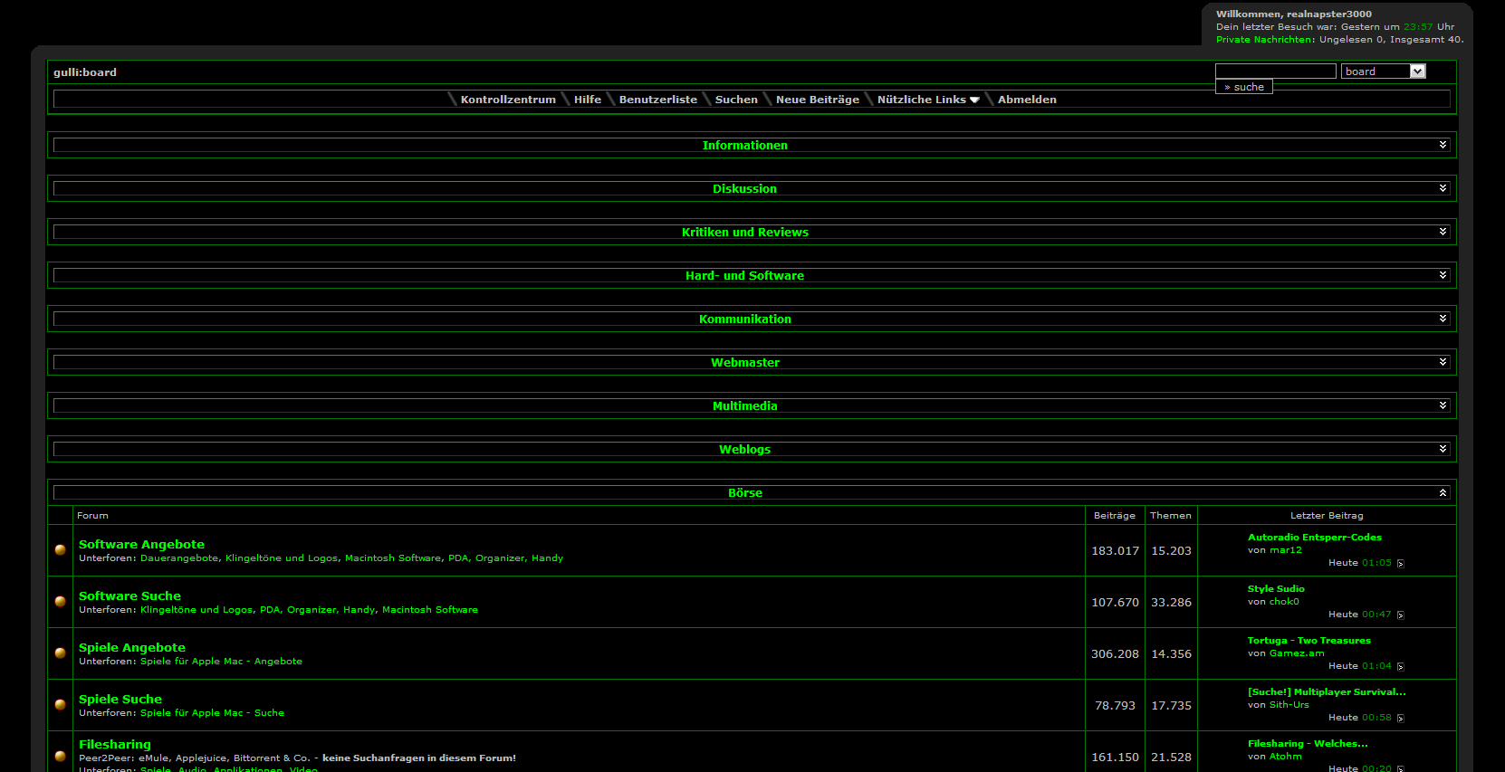Go to last post icon for Style Sudio

(1400, 615)
